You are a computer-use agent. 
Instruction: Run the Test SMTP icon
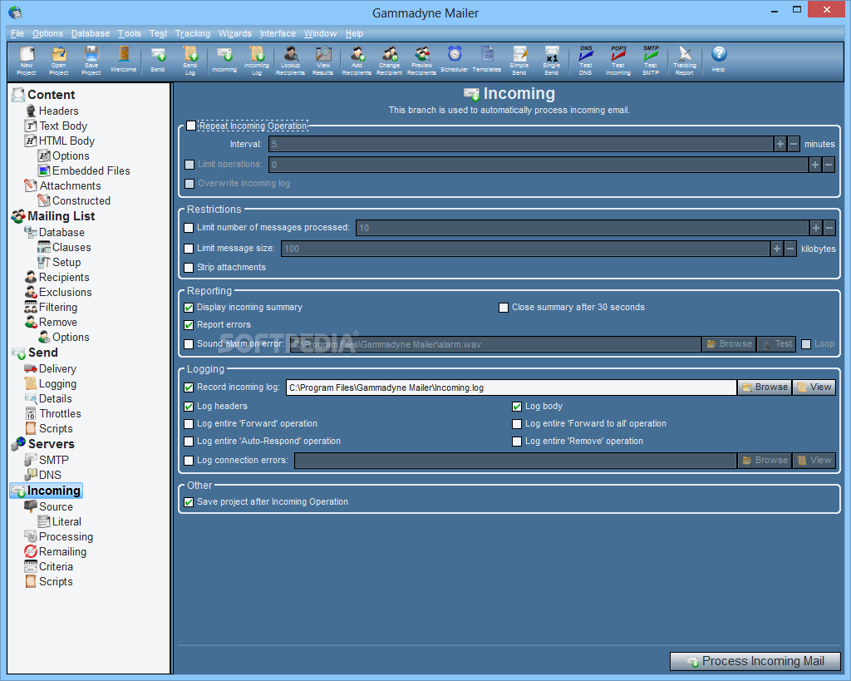pyautogui.click(x=651, y=60)
